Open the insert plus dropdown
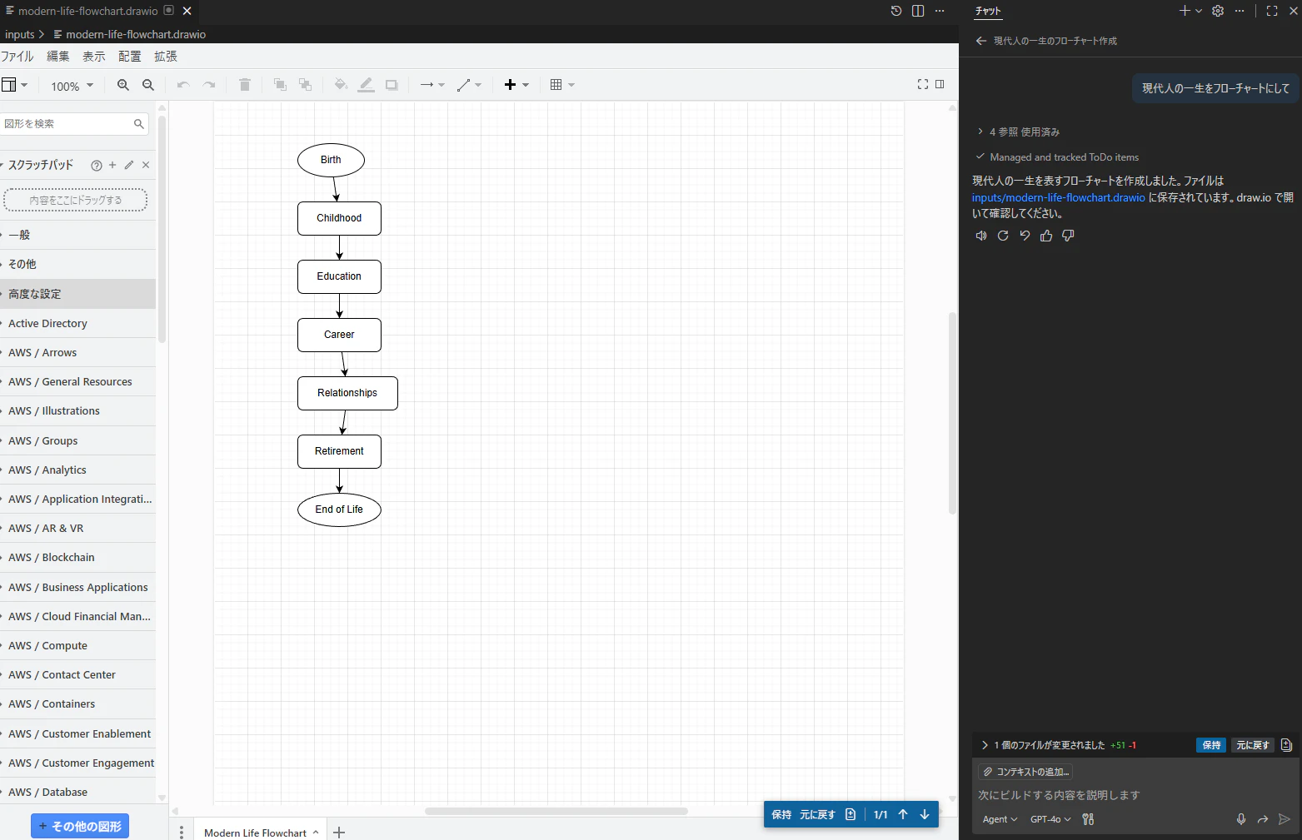The width and height of the screenshot is (1302, 840). click(516, 85)
